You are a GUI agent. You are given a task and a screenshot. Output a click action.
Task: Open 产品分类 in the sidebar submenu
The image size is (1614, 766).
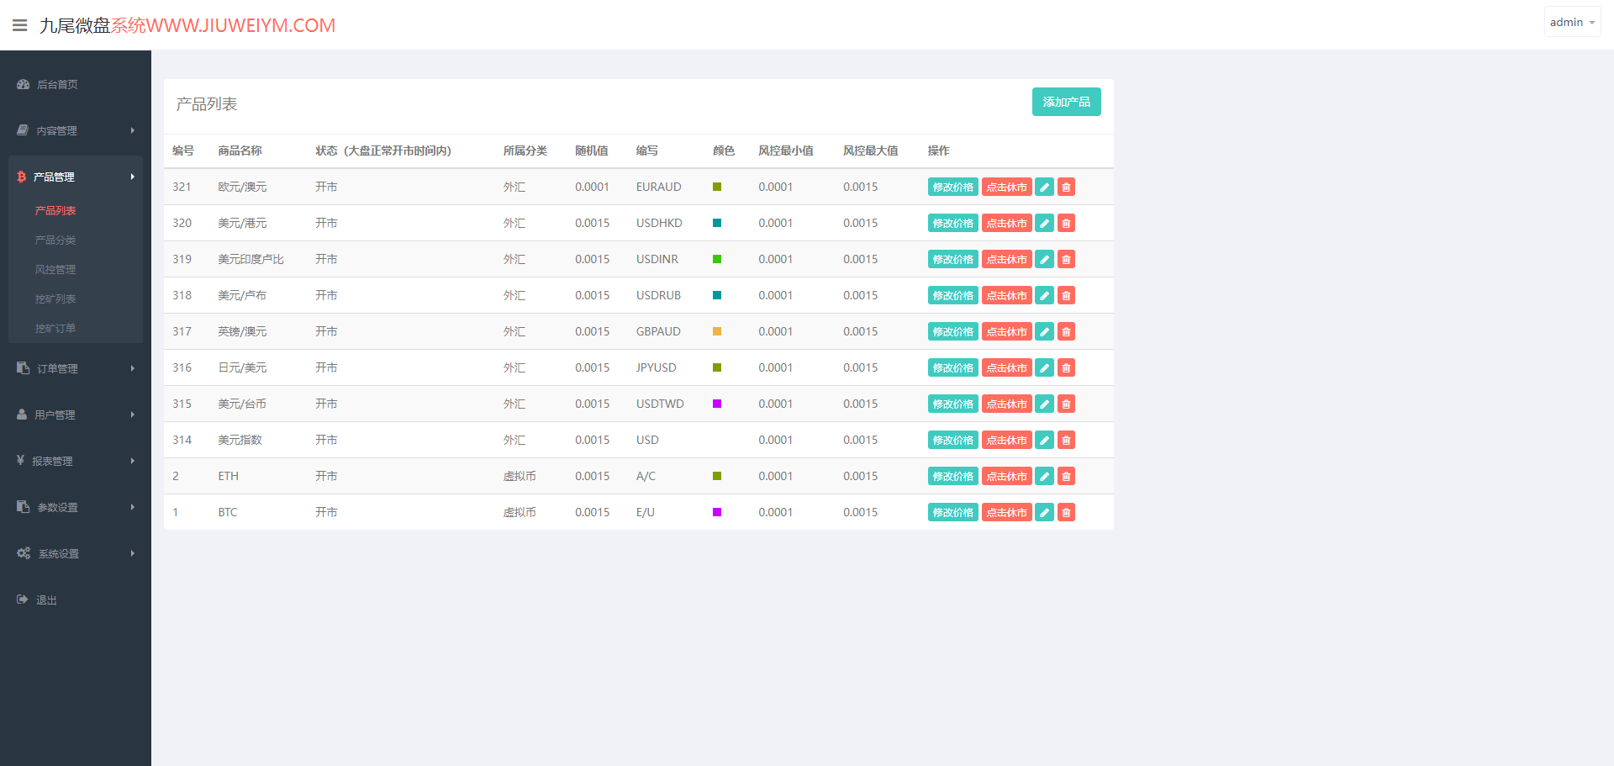pos(55,240)
